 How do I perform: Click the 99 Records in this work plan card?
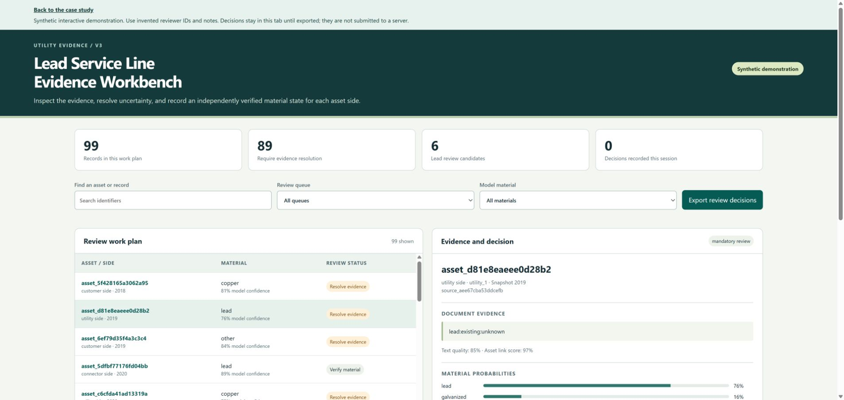[158, 150]
